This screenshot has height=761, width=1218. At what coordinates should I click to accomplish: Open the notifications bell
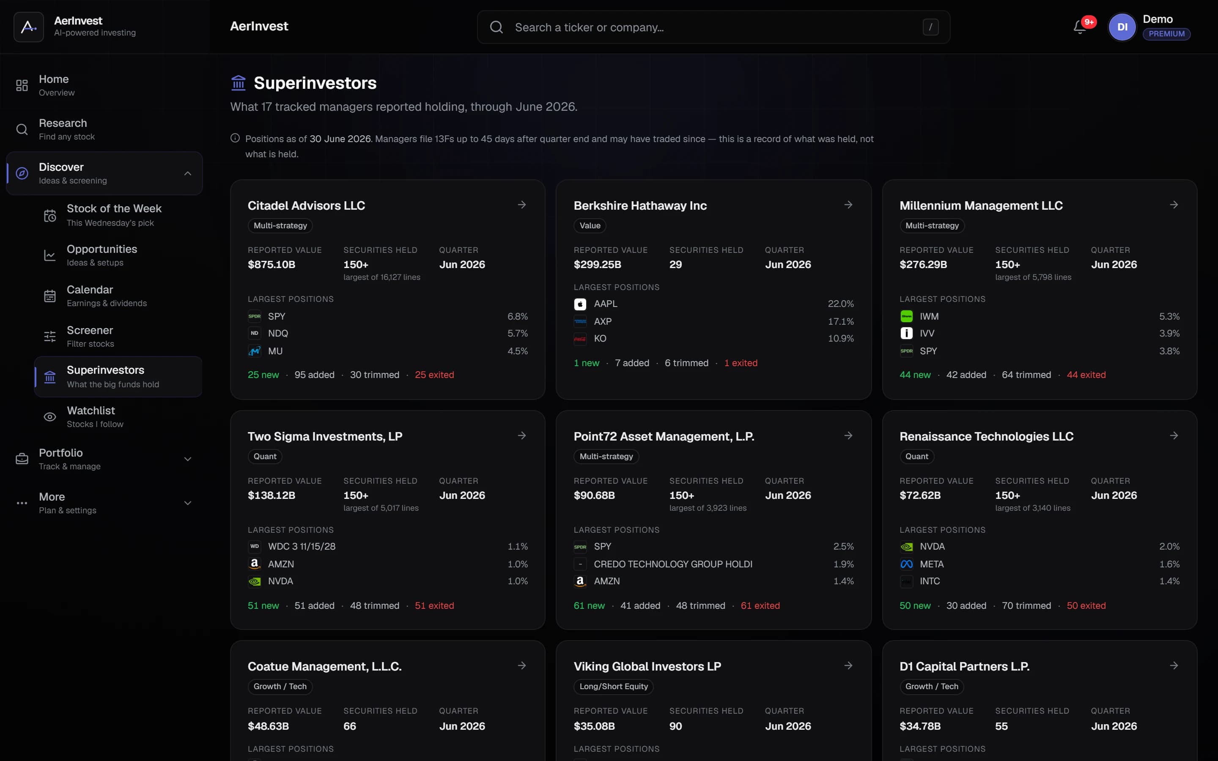1080,27
